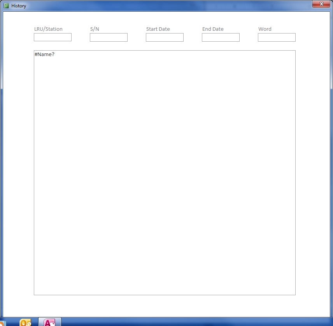Click the History title text
Viewport: 333px width, 326px height.
coord(19,6)
